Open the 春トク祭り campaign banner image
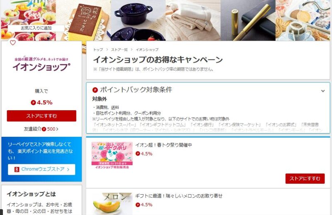332x215 pixels. tap(112, 156)
